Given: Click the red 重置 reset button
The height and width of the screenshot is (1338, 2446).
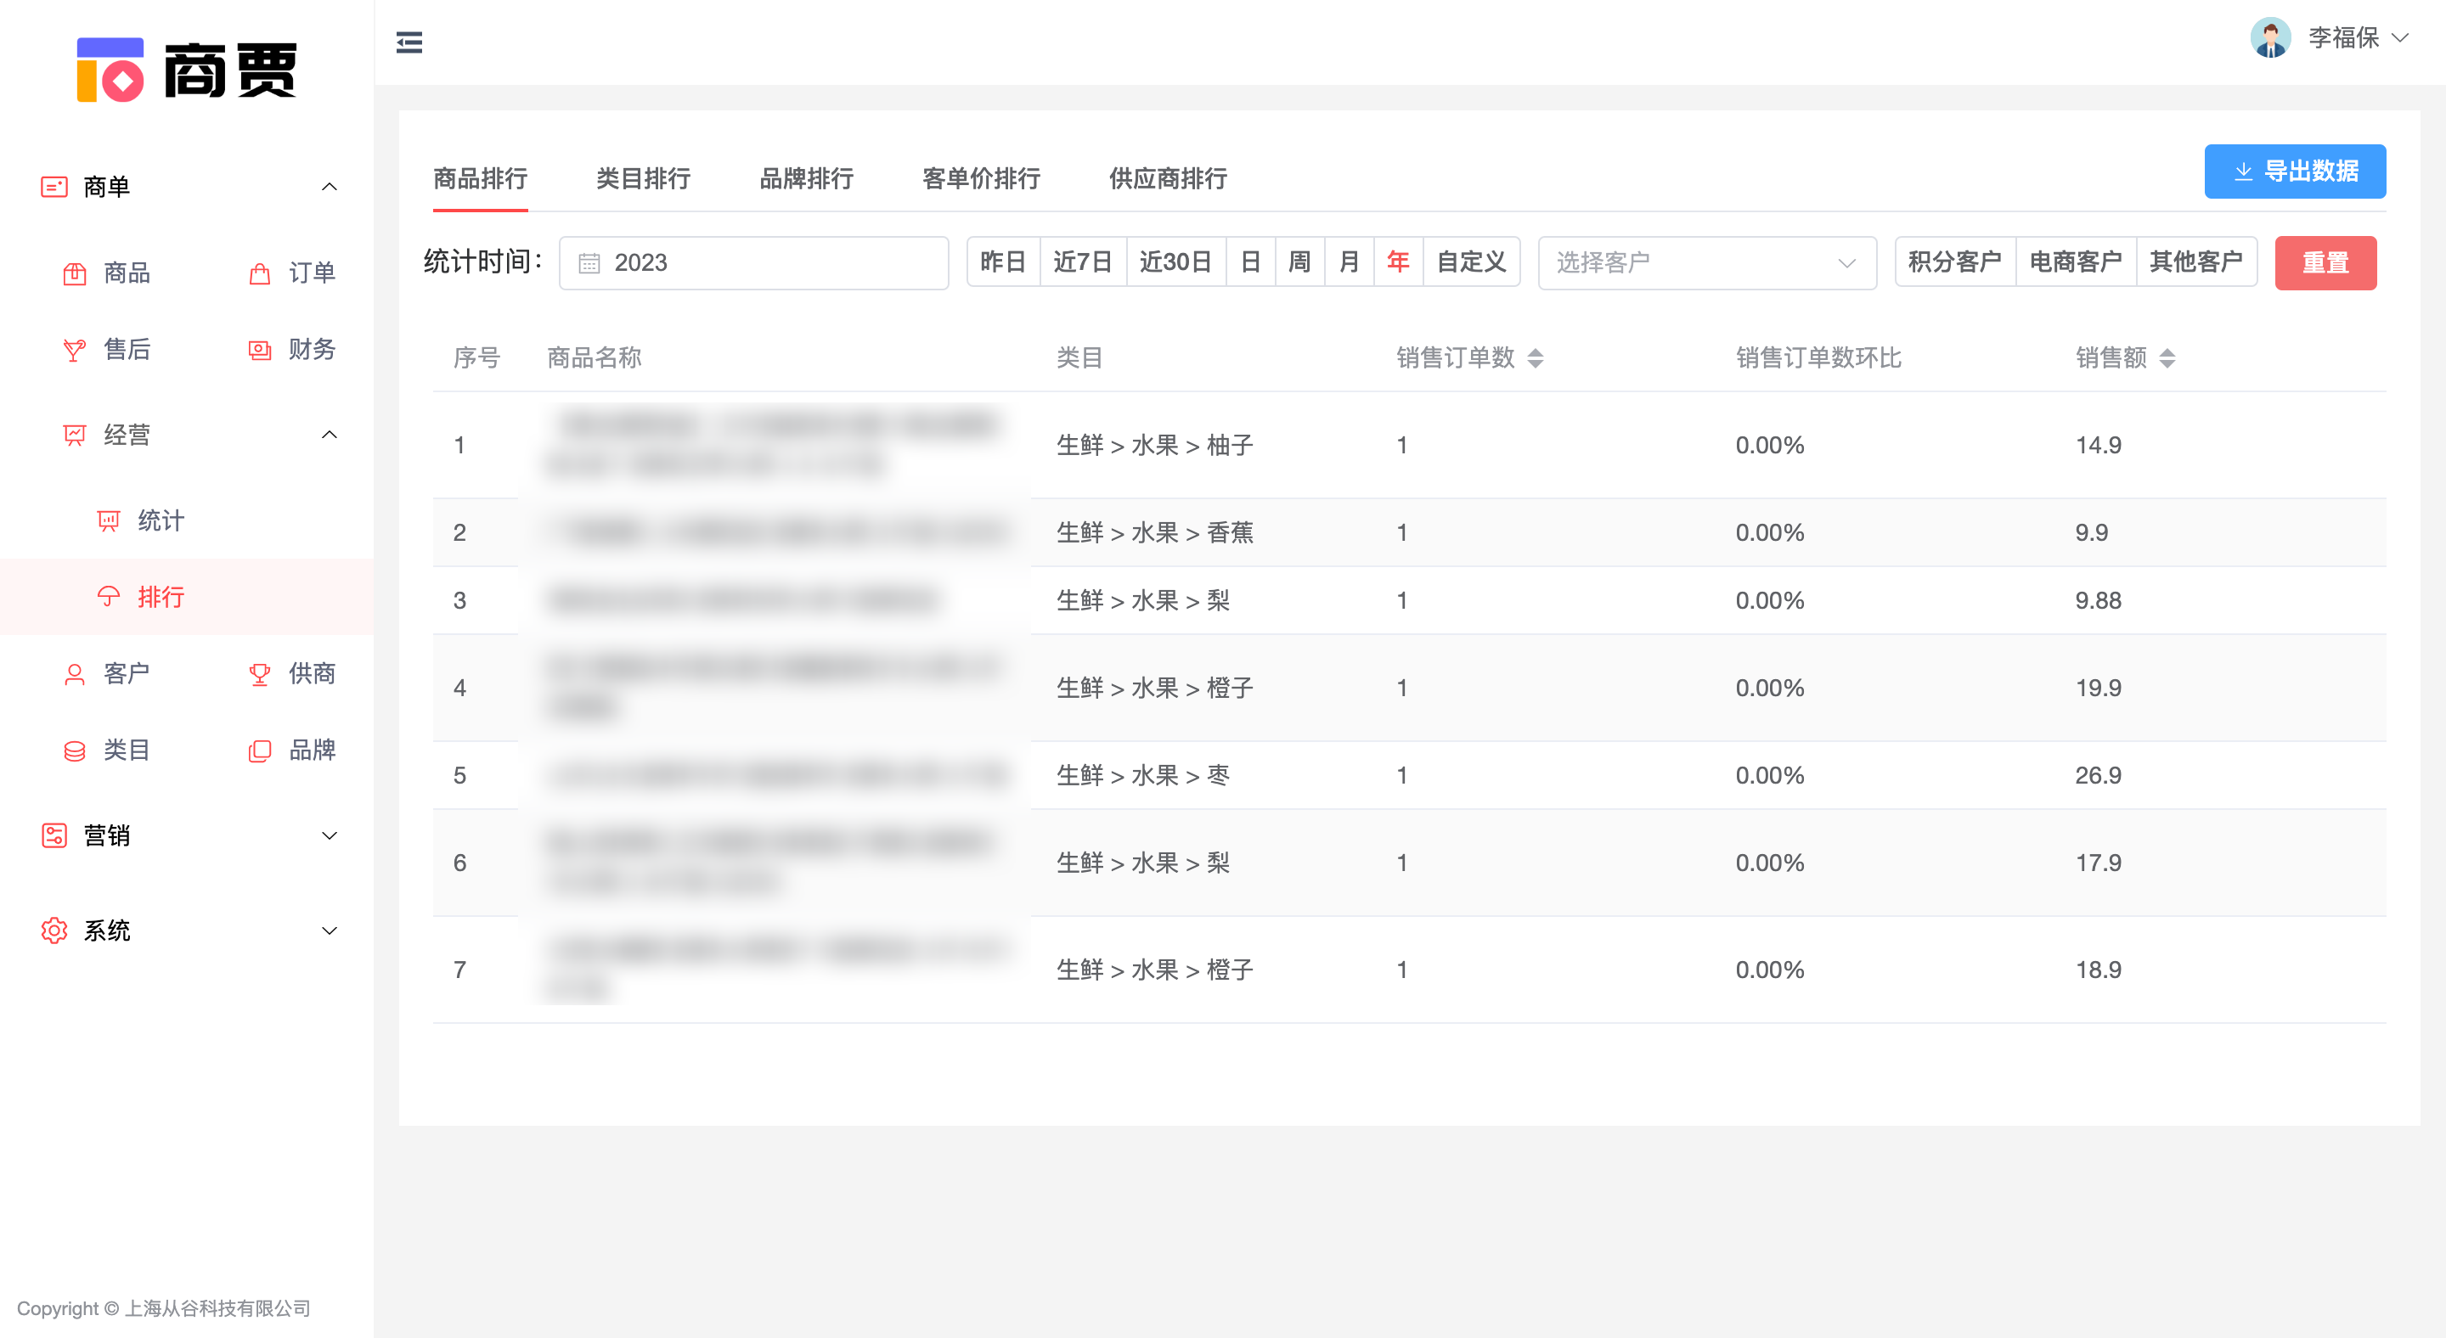Looking at the screenshot, I should (2325, 263).
